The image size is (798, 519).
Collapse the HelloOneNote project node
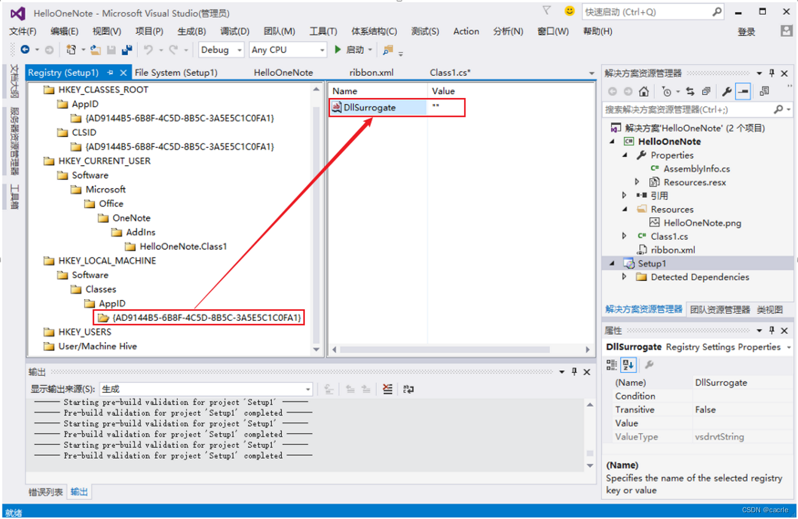(612, 141)
